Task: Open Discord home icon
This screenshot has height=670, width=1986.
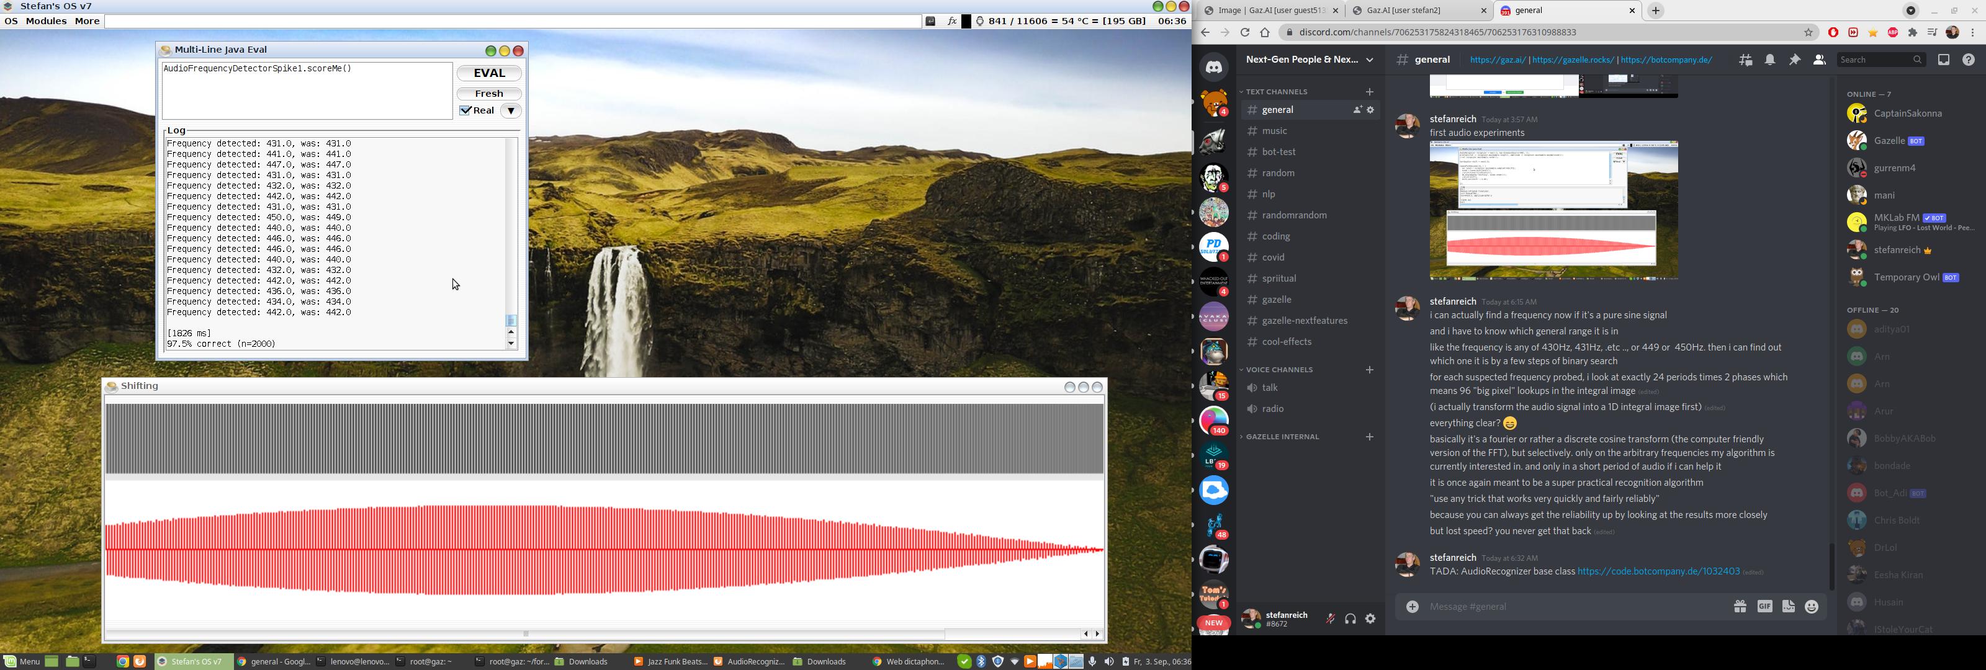Action: pos(1213,67)
